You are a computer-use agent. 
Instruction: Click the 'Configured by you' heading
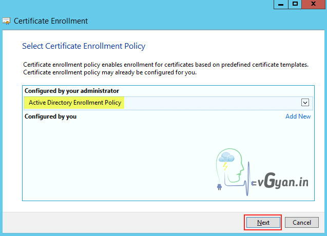coord(50,116)
